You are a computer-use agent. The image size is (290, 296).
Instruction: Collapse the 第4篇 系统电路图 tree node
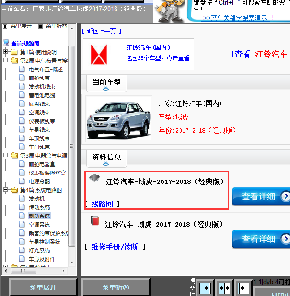[5, 190]
